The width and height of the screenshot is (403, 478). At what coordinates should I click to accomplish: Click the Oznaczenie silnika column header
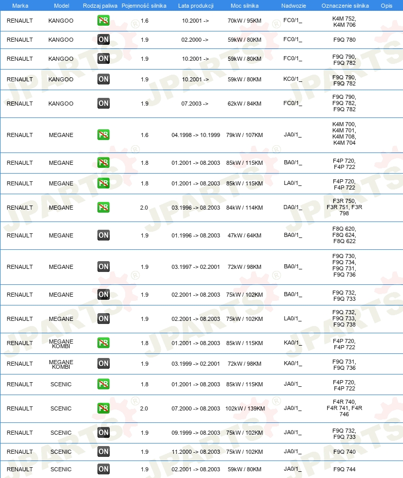[x=345, y=6]
